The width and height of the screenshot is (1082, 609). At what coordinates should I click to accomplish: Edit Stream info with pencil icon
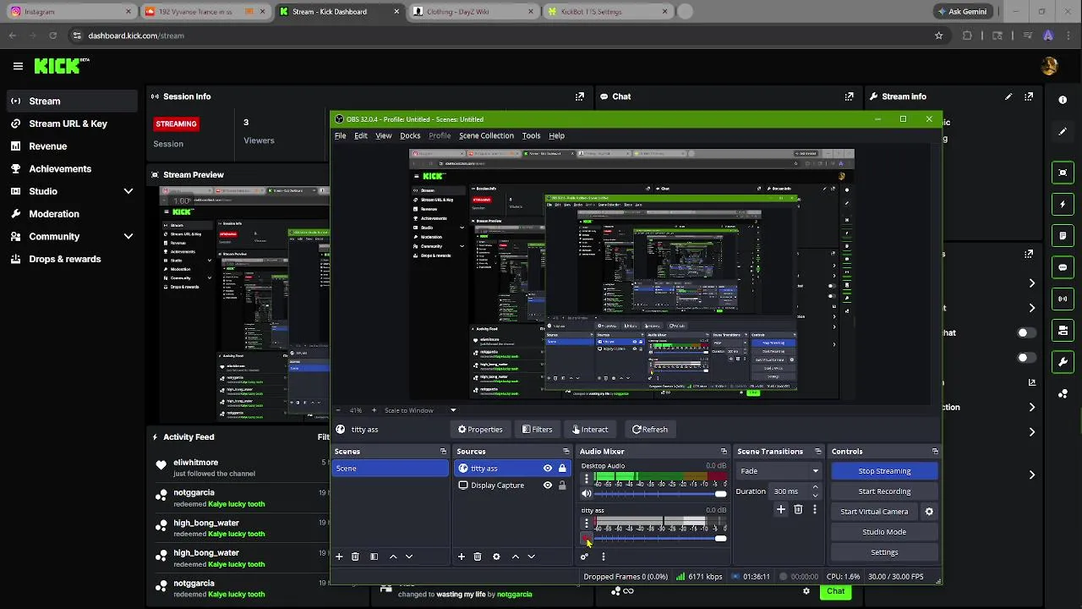point(1008,96)
